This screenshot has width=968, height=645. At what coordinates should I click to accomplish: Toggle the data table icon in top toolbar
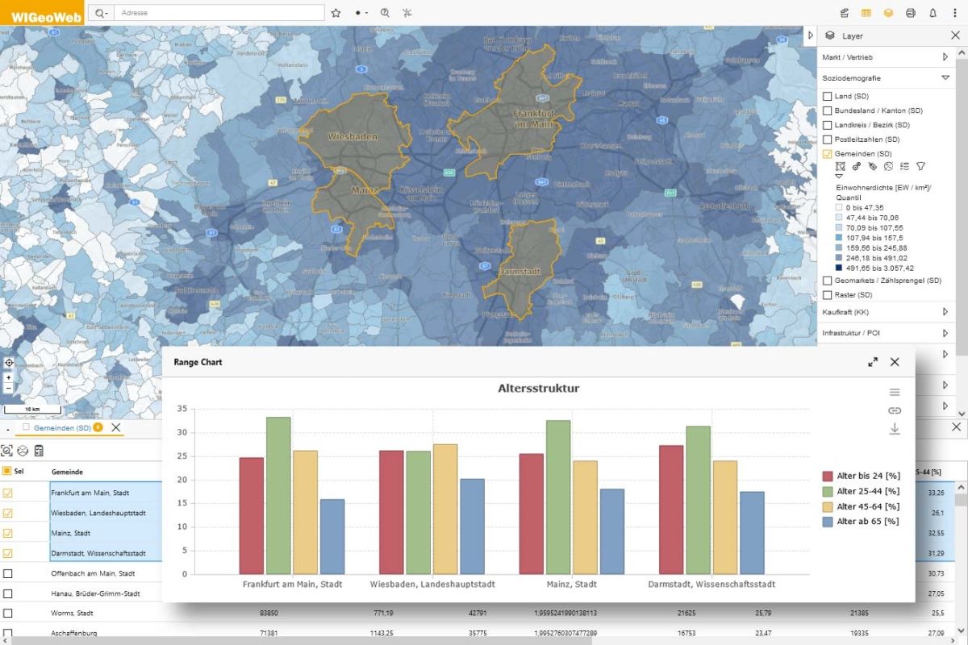point(866,13)
